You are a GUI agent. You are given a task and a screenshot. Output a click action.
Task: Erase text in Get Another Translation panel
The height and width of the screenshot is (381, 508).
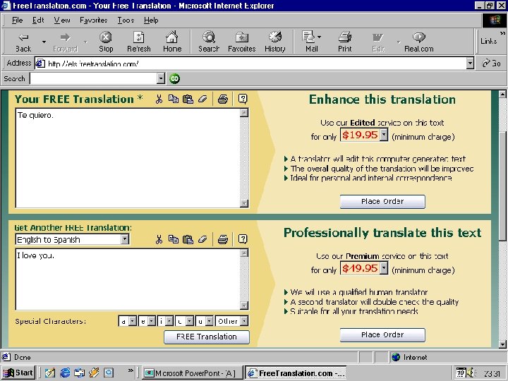pos(202,239)
